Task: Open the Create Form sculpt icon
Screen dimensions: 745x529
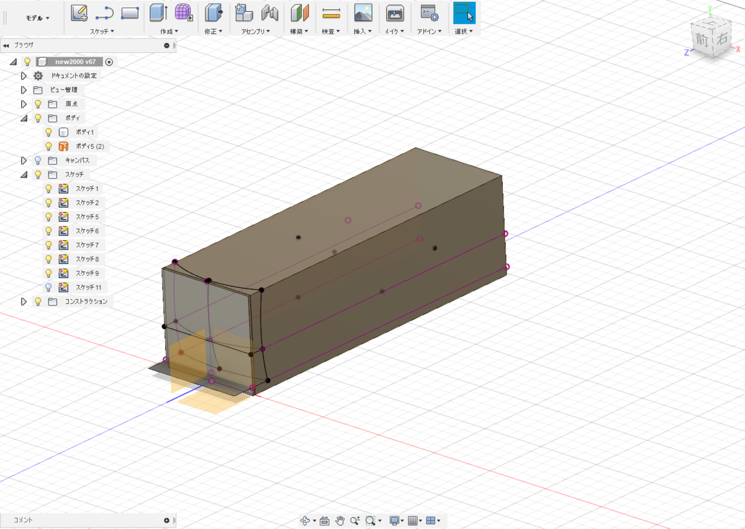Action: point(184,12)
